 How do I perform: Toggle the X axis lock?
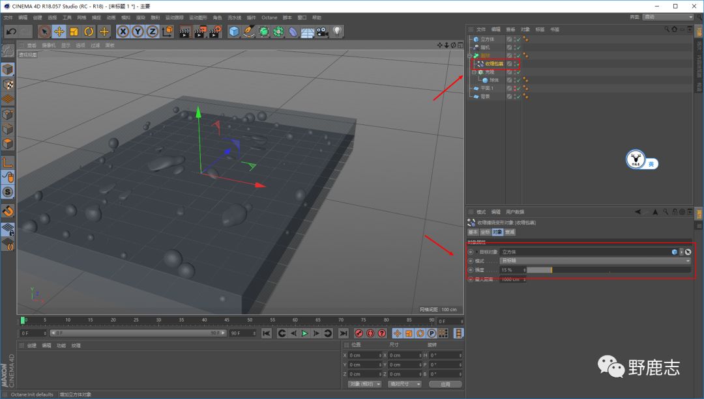(x=123, y=31)
